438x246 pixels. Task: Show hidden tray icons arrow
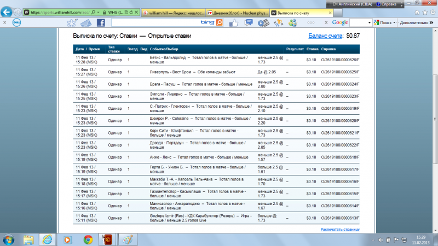[x=373, y=240]
